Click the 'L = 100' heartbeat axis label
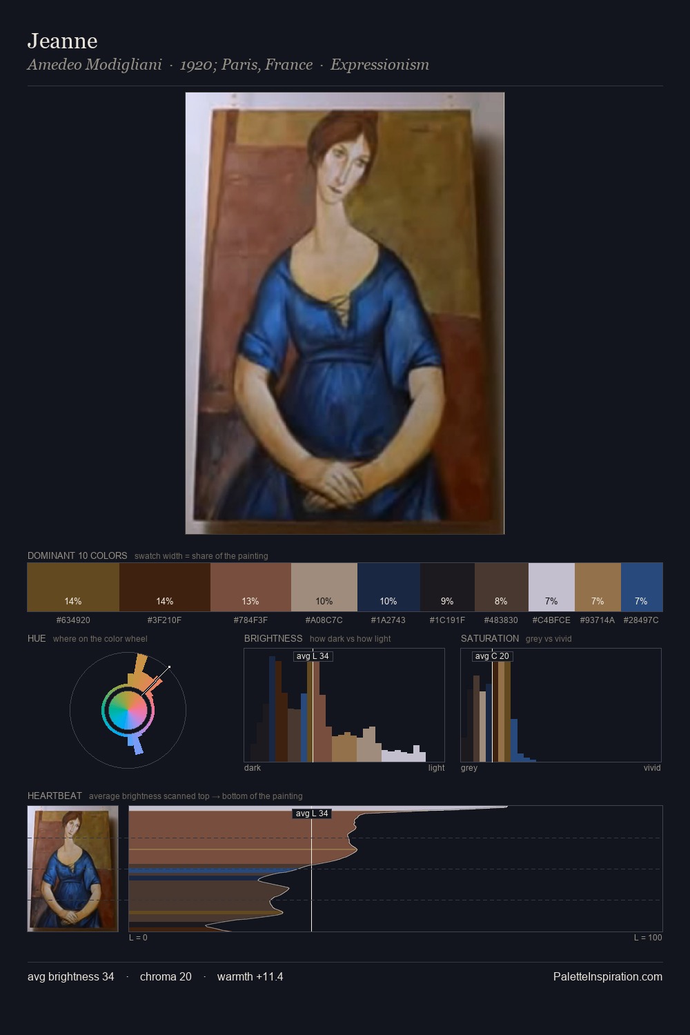This screenshot has width=690, height=1035. click(x=648, y=937)
